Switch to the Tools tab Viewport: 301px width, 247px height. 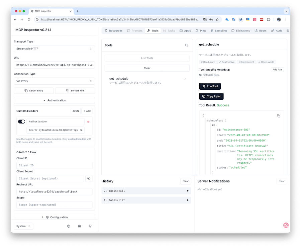point(153,30)
